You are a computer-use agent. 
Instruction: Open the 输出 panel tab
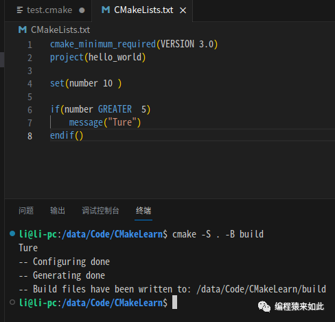tap(58, 211)
